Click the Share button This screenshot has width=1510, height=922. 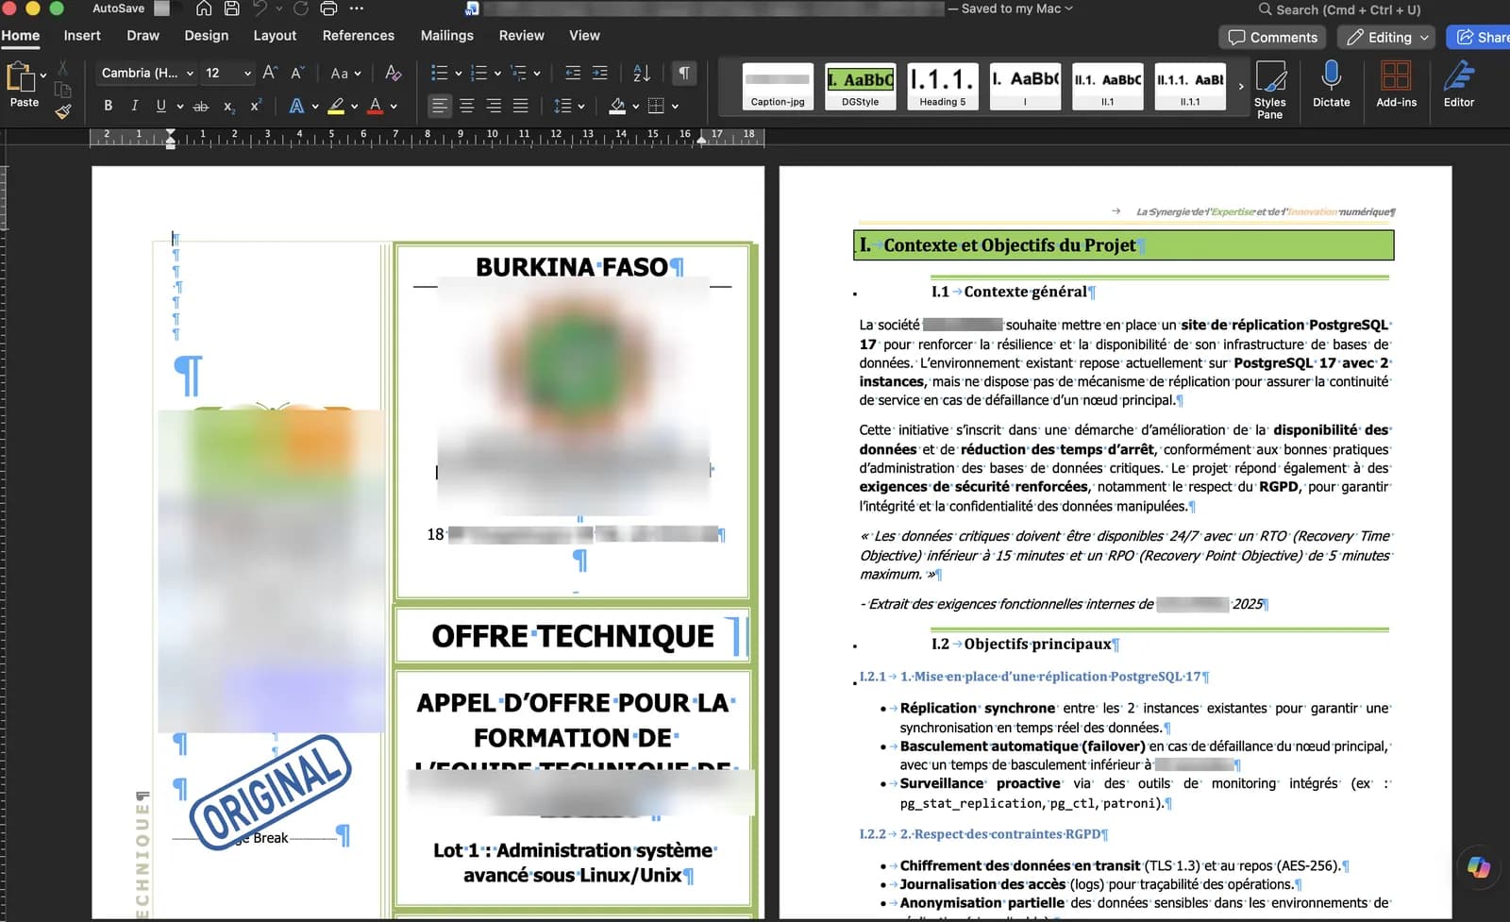(x=1480, y=37)
